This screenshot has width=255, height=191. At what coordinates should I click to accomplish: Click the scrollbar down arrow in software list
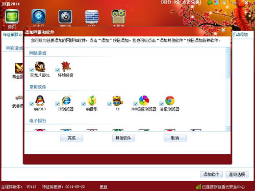228,128
